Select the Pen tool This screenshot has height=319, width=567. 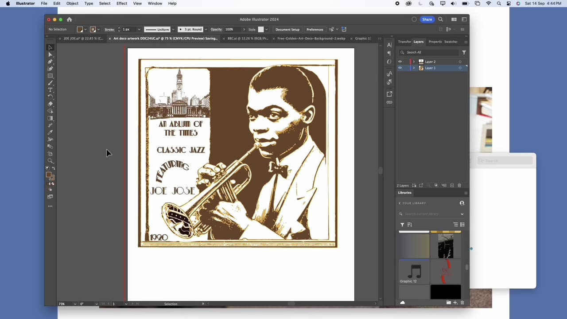50,62
